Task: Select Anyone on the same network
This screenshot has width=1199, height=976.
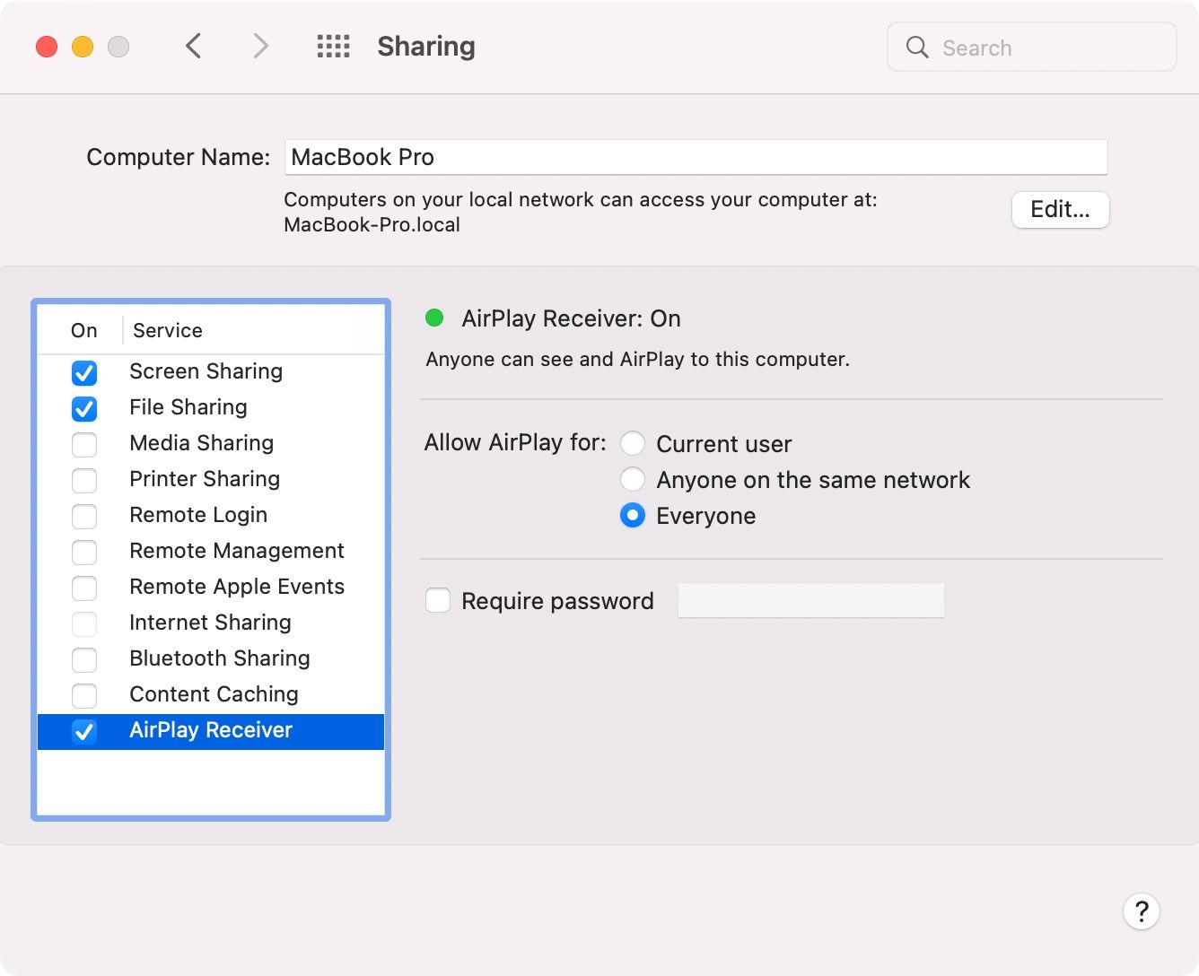Action: pos(633,479)
